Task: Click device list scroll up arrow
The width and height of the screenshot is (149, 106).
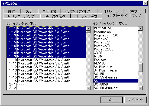Action: 88,29
